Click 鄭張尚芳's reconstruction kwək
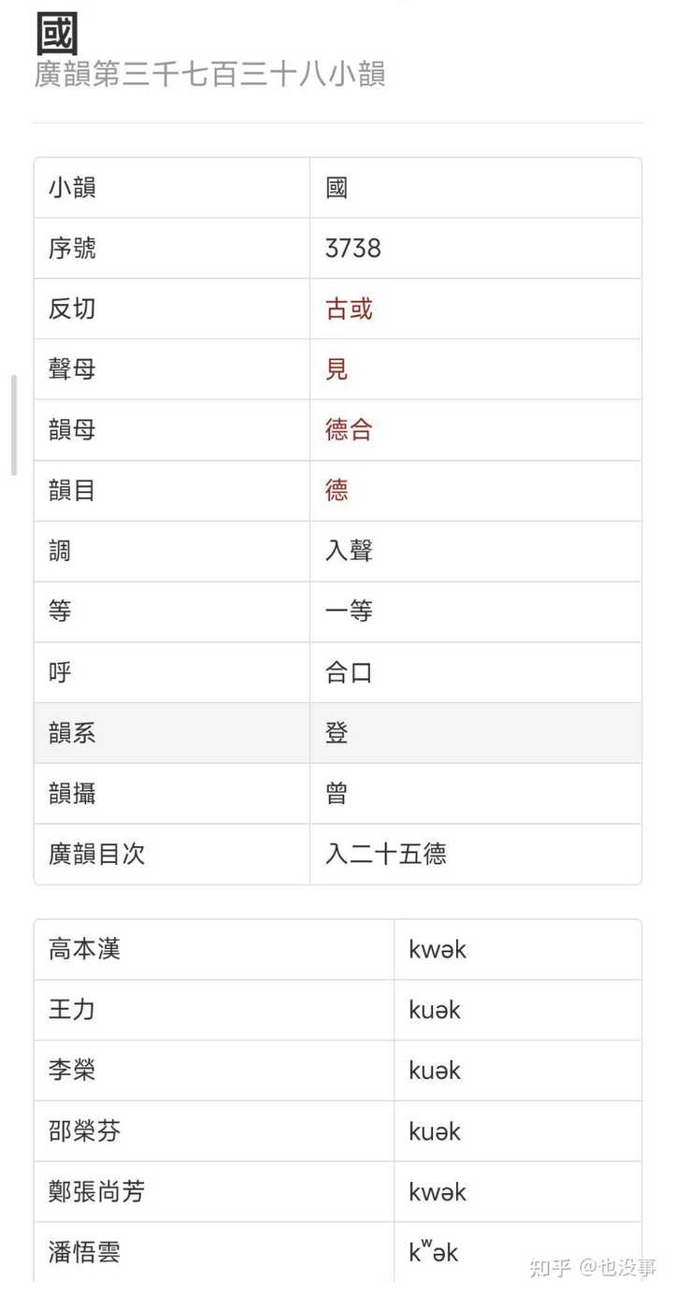 (x=437, y=1192)
